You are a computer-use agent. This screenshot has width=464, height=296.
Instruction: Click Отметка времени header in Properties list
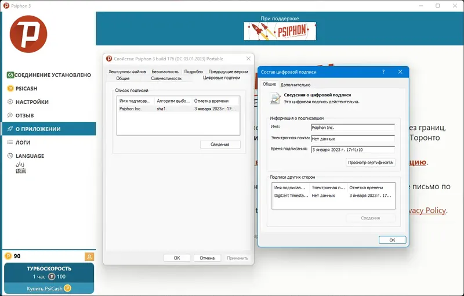pos(215,101)
